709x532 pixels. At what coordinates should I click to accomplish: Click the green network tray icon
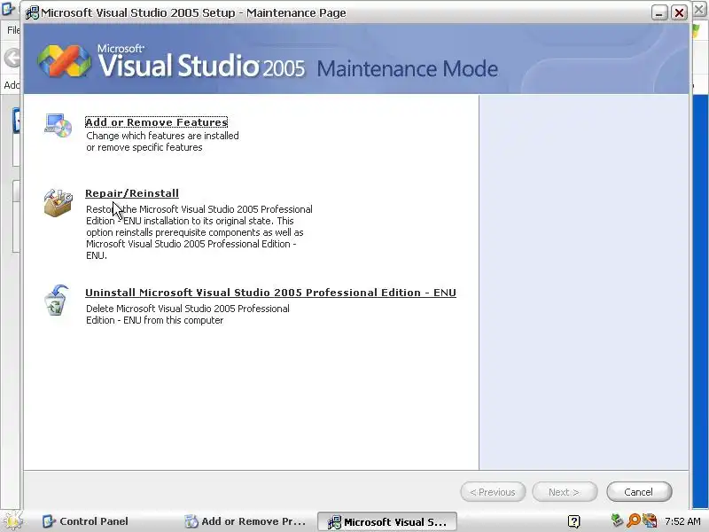click(x=617, y=520)
